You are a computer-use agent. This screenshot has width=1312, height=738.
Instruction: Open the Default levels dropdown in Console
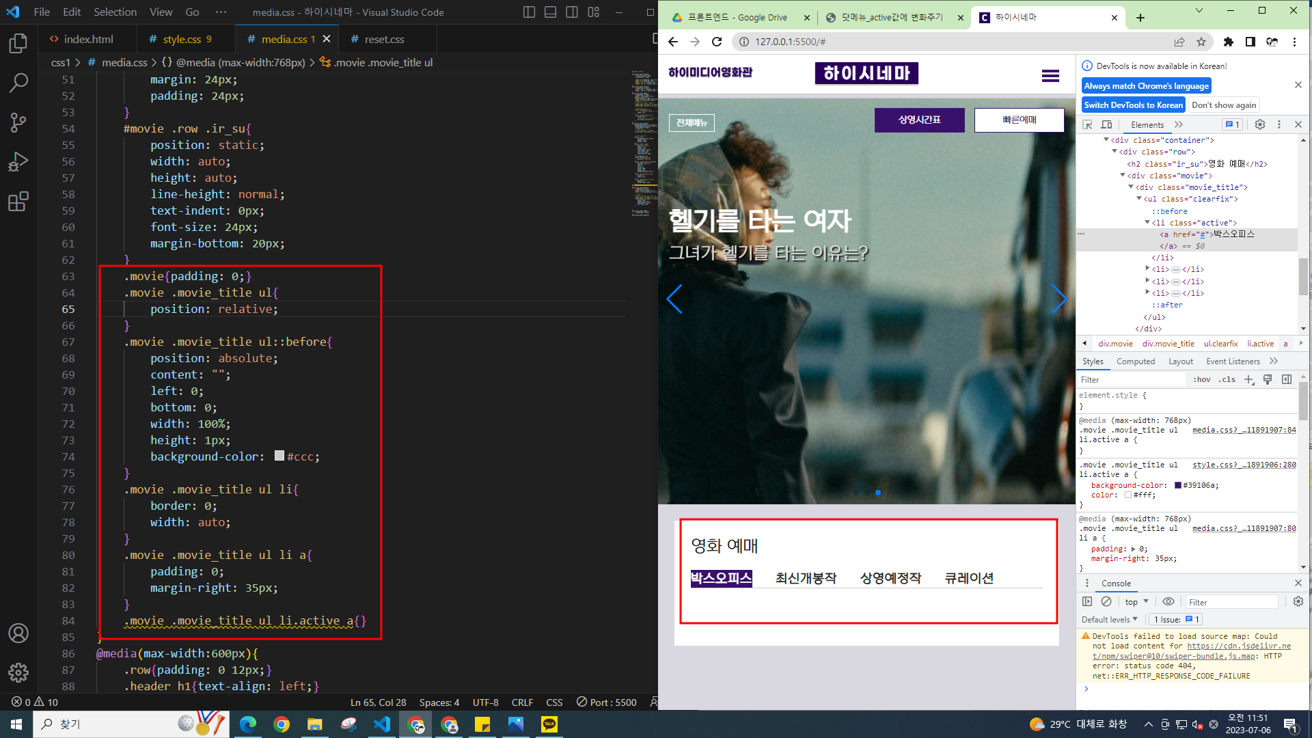[x=1110, y=620]
